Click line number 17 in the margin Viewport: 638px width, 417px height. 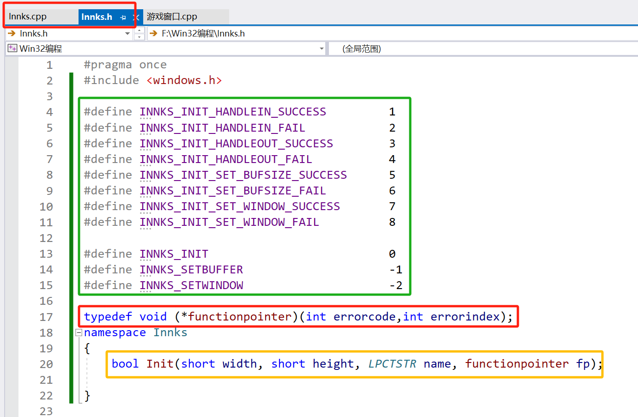pyautogui.click(x=46, y=317)
